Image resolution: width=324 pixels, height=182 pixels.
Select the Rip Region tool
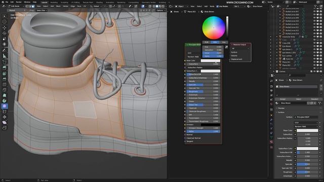point(5,128)
